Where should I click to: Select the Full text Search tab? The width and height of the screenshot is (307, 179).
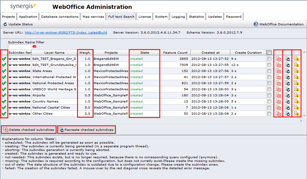[x=121, y=17]
